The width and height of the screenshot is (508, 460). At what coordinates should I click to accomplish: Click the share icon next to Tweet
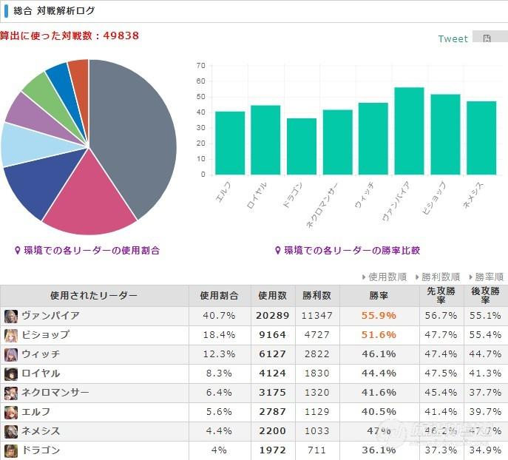point(487,38)
